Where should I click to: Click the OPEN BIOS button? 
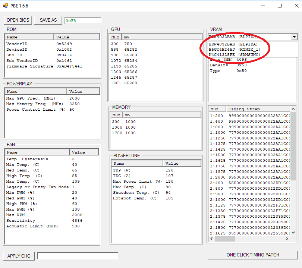click(x=18, y=20)
